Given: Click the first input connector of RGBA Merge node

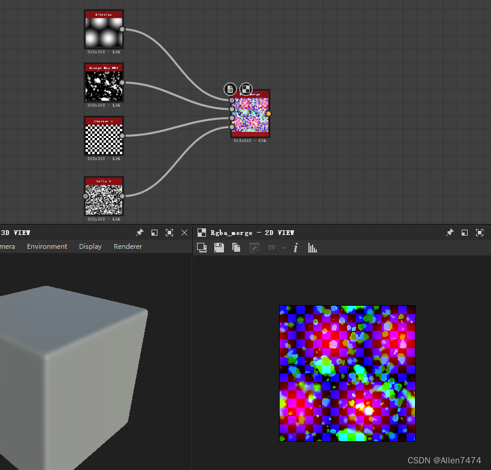Looking at the screenshot, I should 232,100.
